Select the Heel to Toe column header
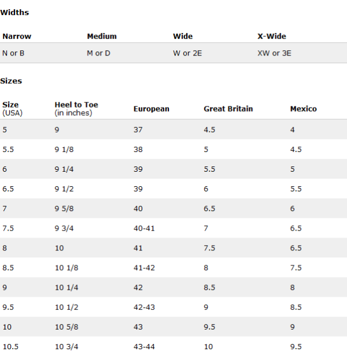This screenshot has width=347, height=355. [x=76, y=109]
